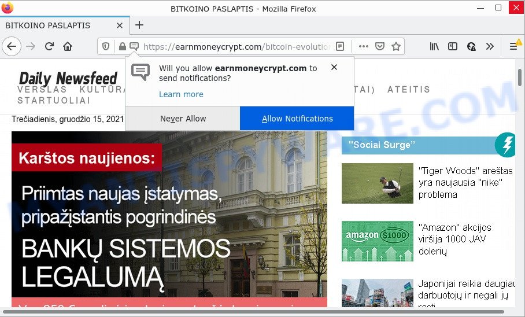Open notification permission icon in address bar
The width and height of the screenshot is (525, 317).
click(x=134, y=46)
